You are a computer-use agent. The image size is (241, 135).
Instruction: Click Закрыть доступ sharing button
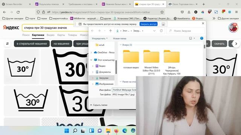(148, 24)
